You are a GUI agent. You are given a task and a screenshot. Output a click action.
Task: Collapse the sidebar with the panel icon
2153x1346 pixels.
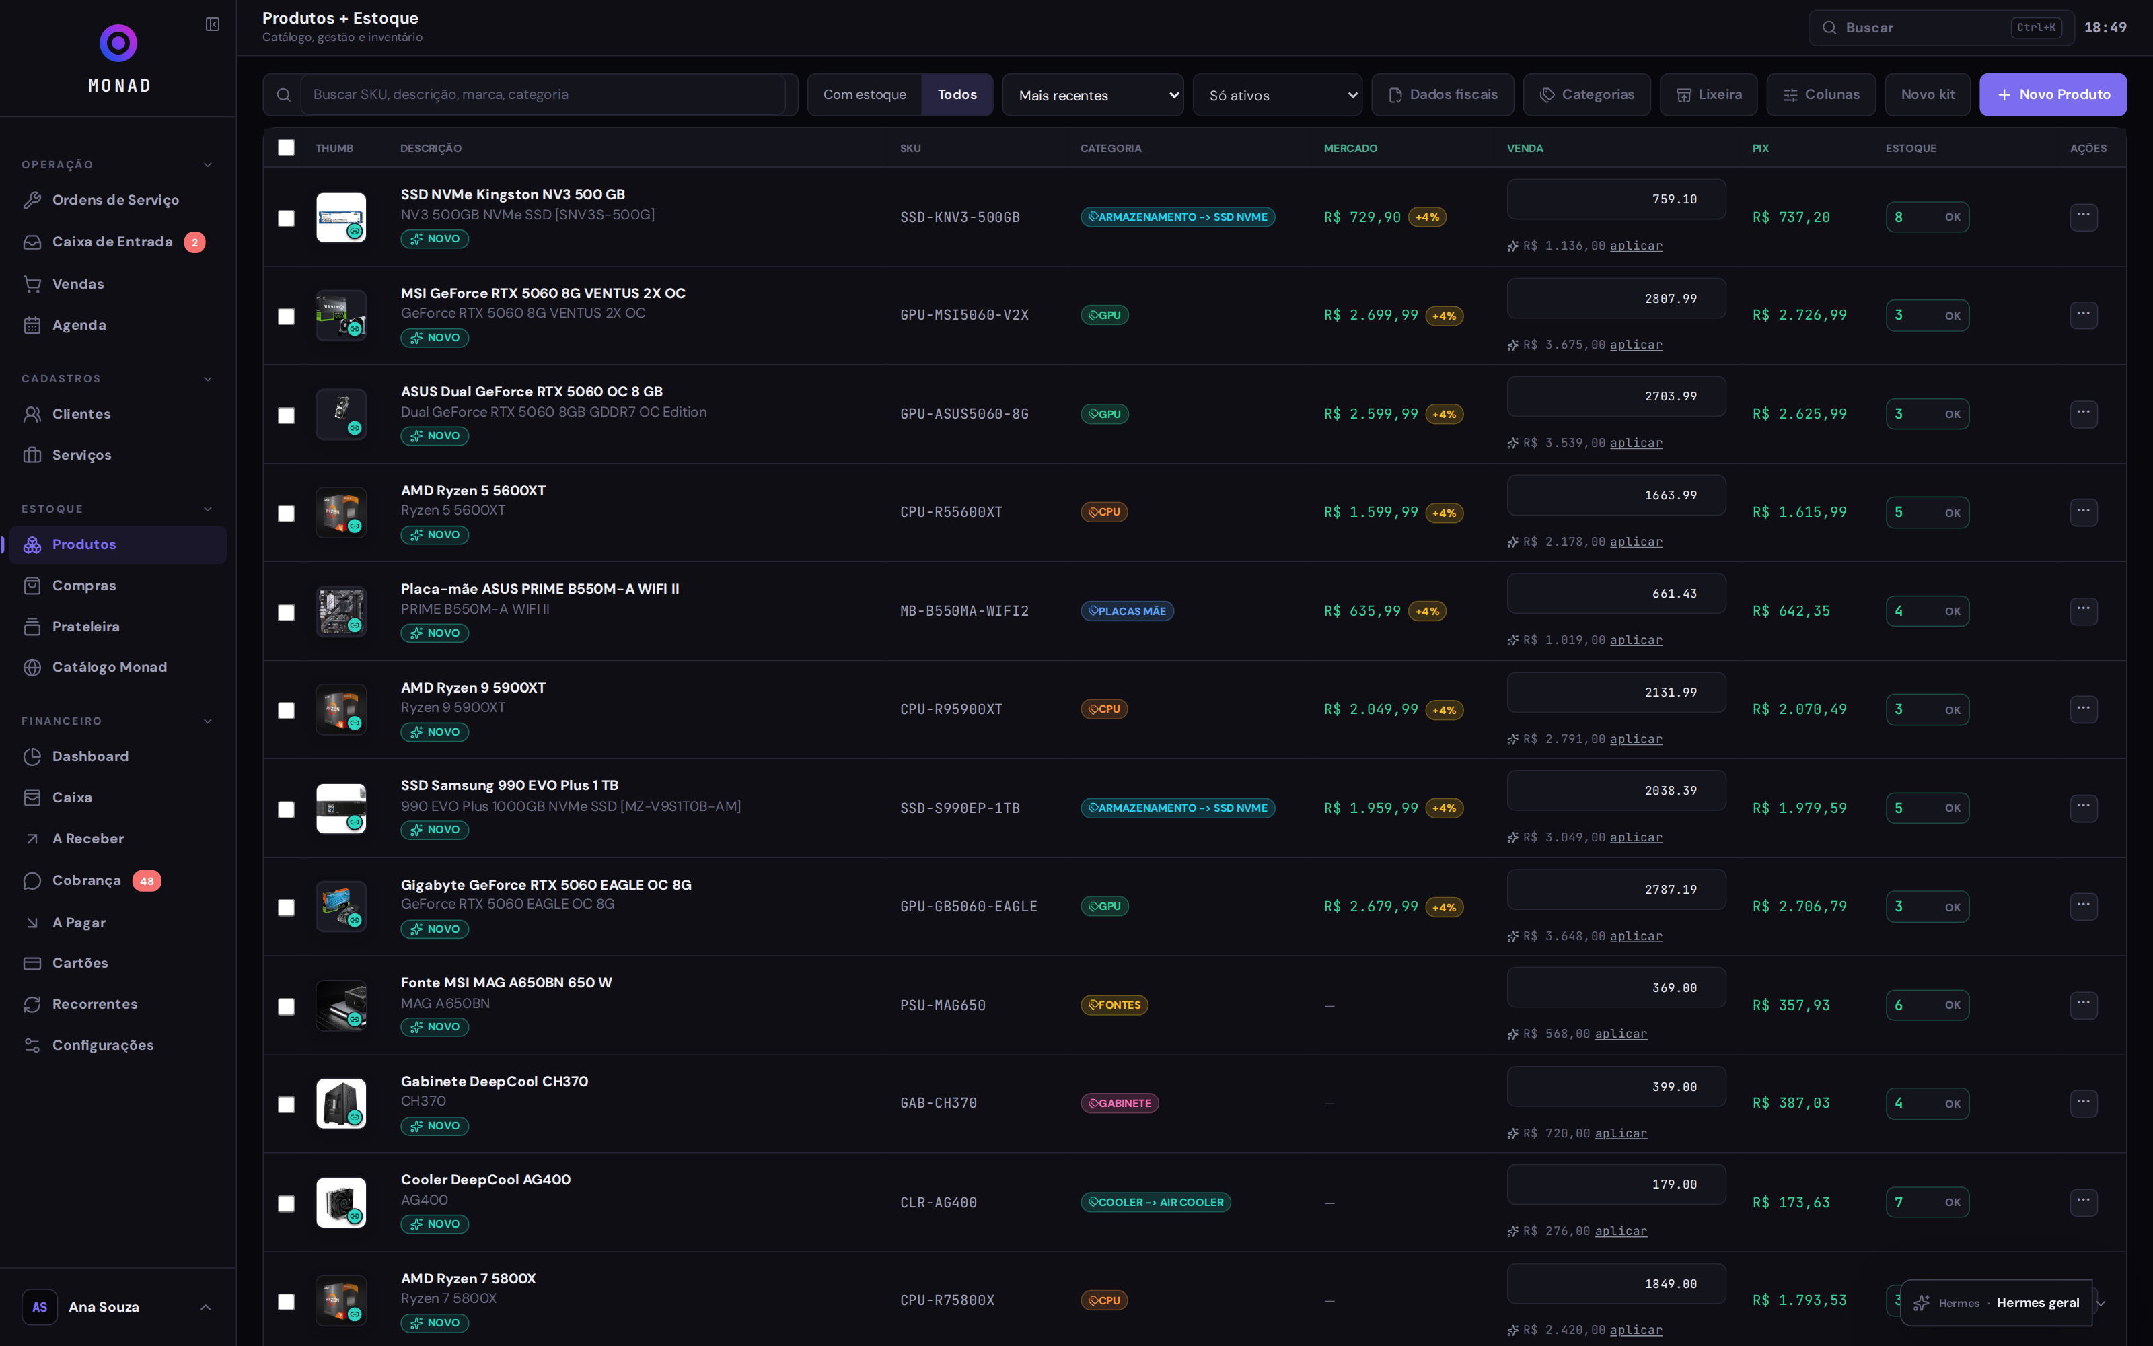pyautogui.click(x=213, y=24)
